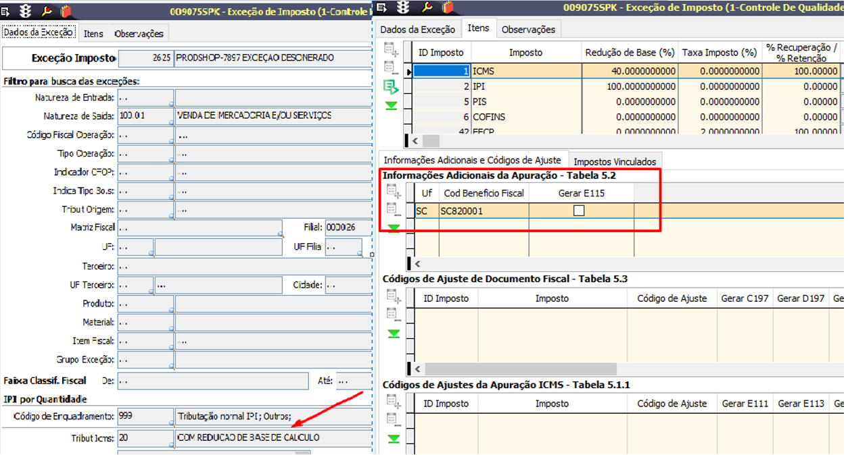This screenshot has width=848, height=455.
Task: Click the red book icon in left window
Action: coord(66,10)
